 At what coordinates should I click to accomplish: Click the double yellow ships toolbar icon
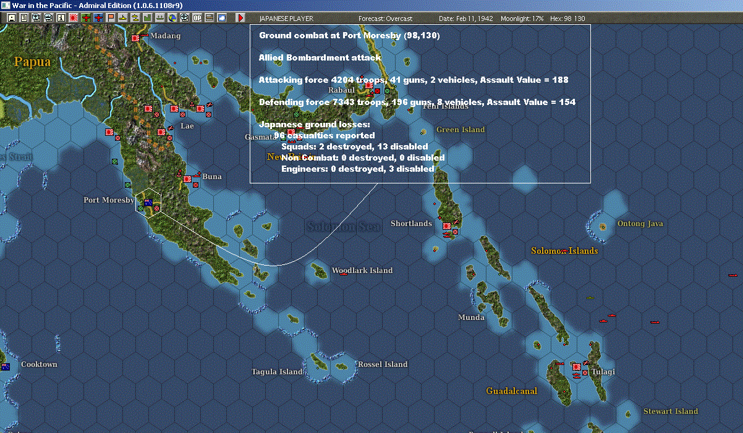coord(135,18)
